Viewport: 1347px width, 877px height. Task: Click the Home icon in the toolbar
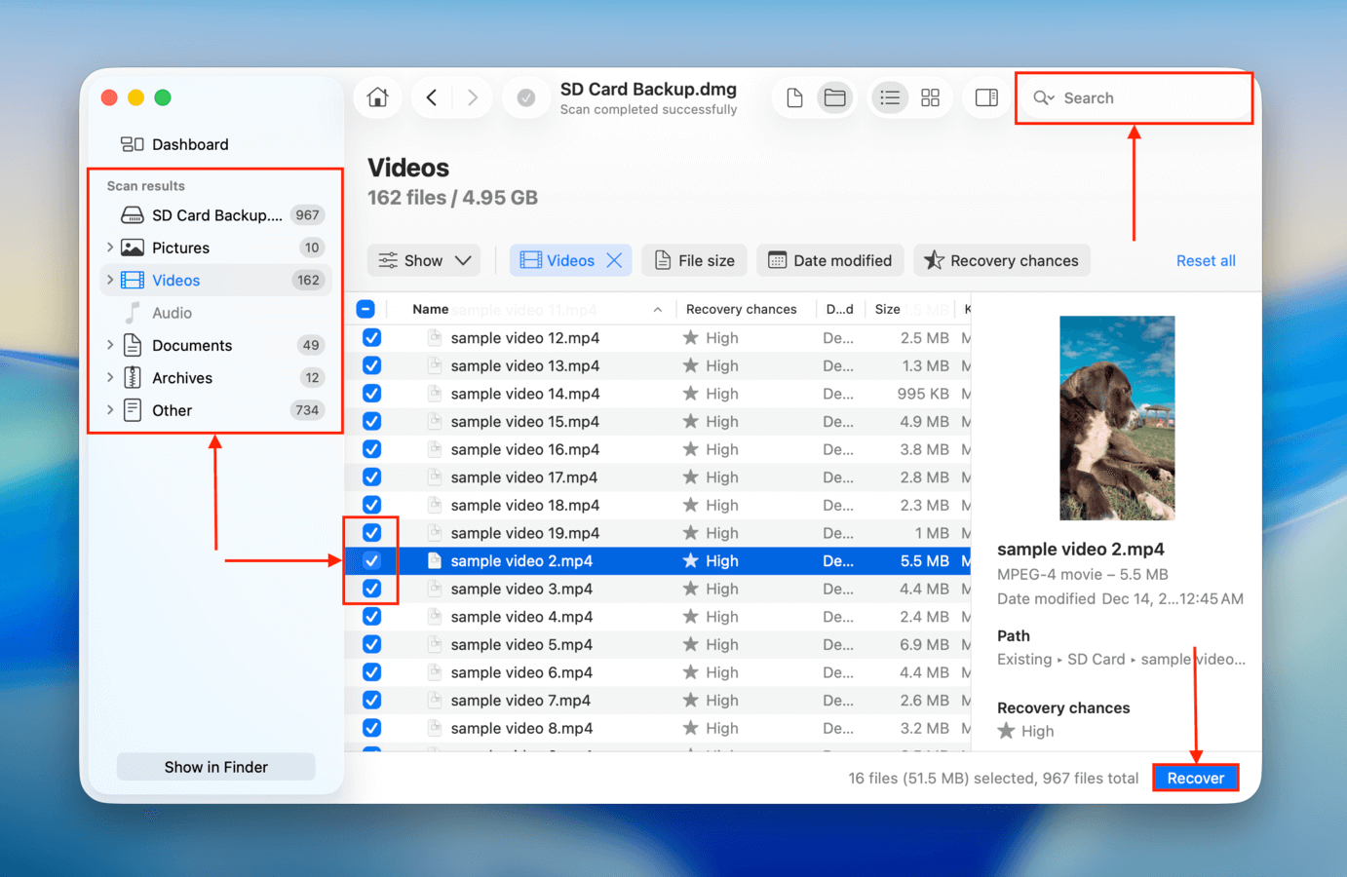(377, 97)
